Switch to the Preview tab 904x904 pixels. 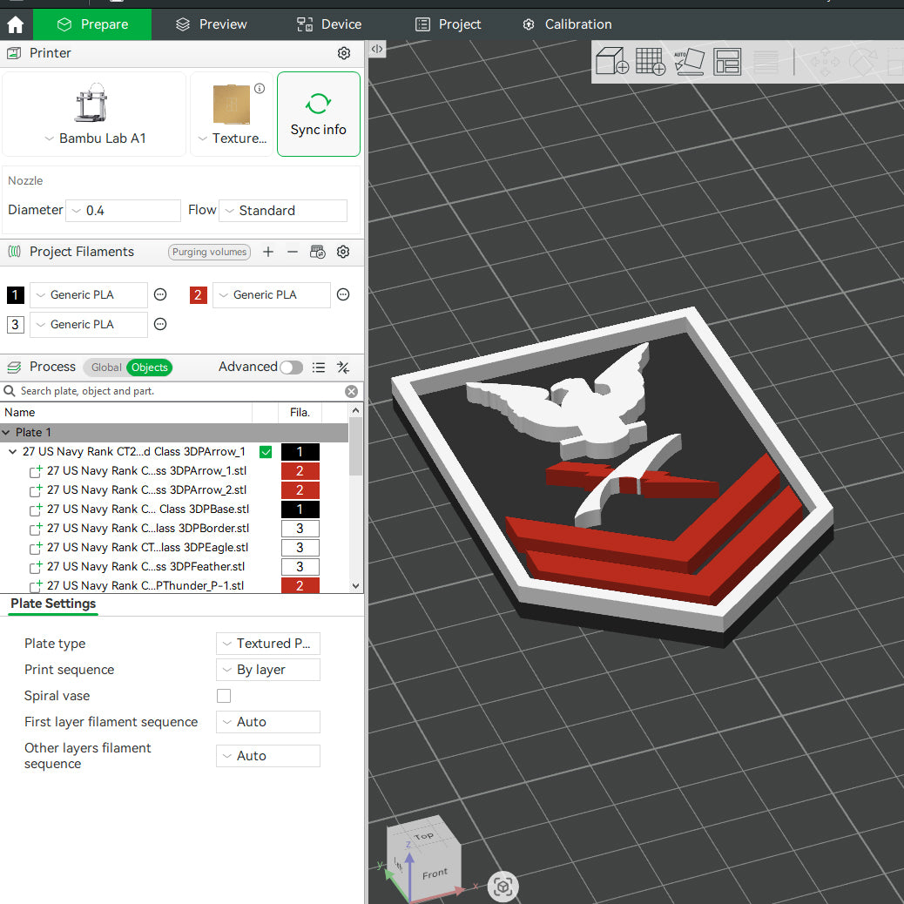point(211,24)
